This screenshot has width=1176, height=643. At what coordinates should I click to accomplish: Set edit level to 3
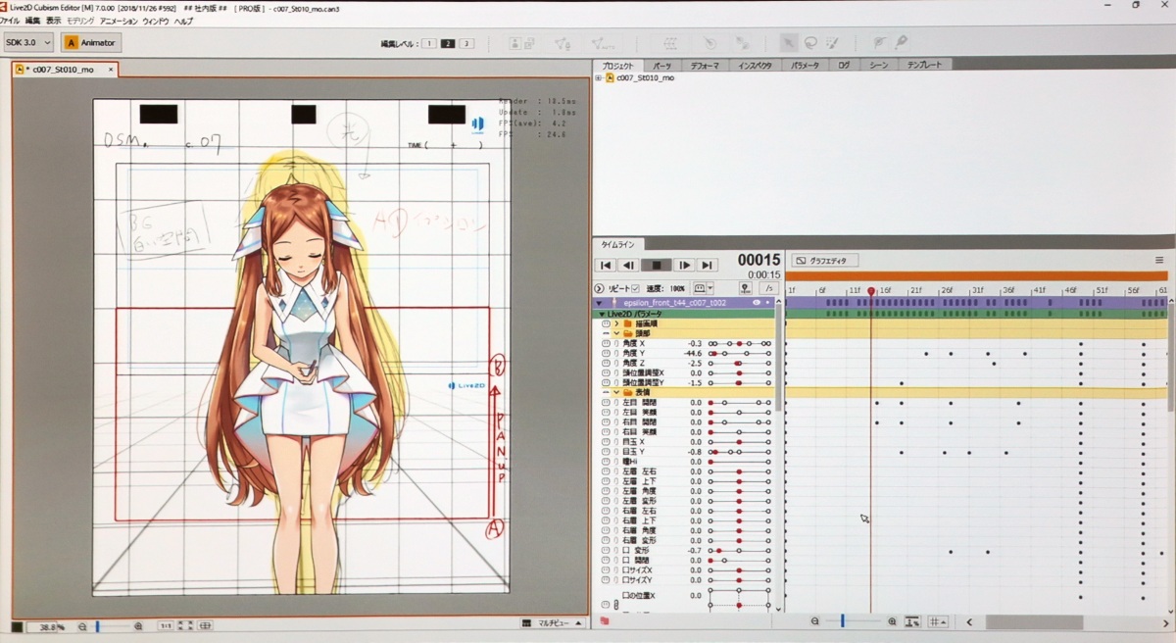(466, 43)
